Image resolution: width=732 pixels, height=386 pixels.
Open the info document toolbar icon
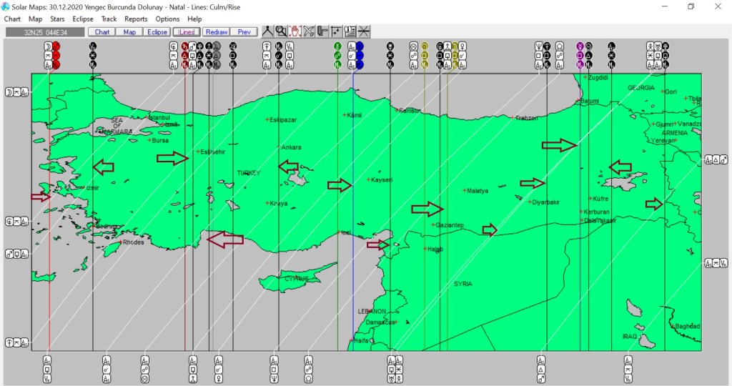[350, 31]
